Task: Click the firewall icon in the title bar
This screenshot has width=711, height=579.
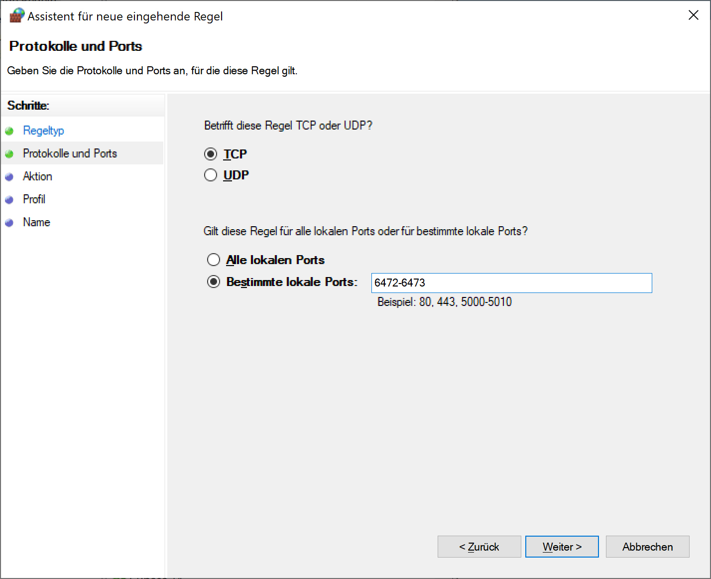Action: tap(17, 15)
